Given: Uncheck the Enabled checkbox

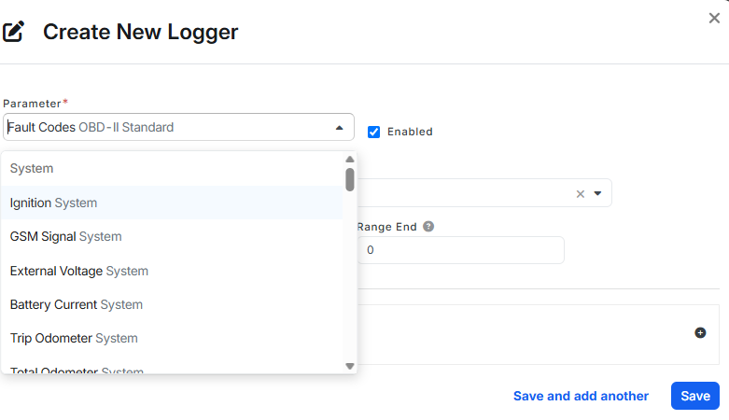Looking at the screenshot, I should coord(373,133).
